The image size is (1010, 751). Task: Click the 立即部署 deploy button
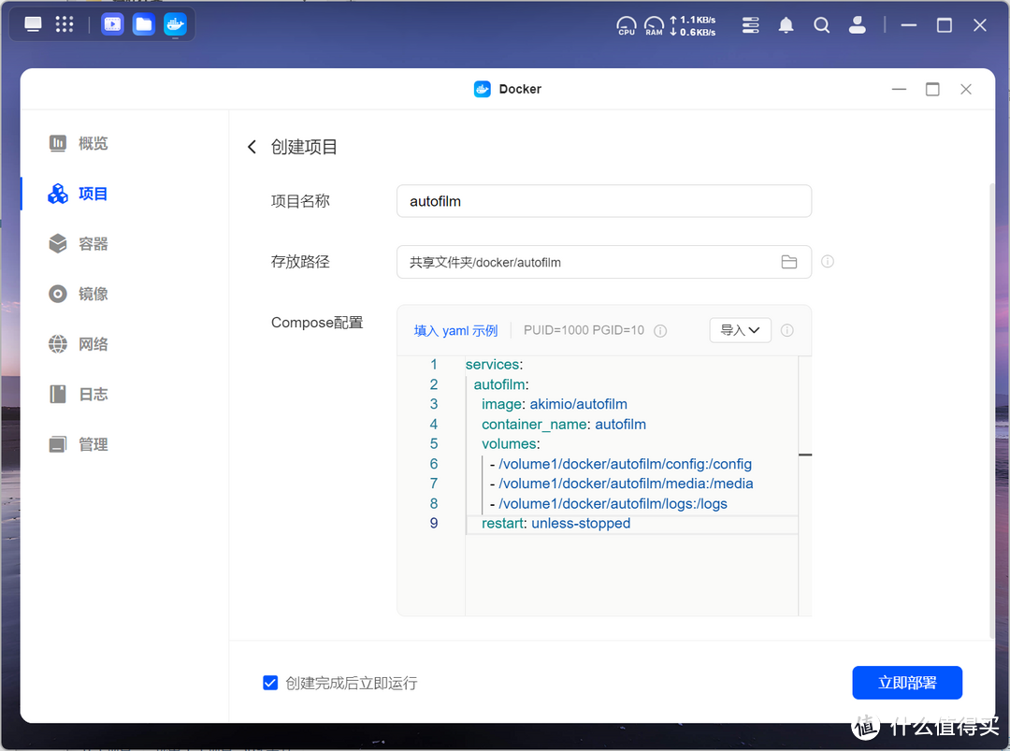[906, 683]
